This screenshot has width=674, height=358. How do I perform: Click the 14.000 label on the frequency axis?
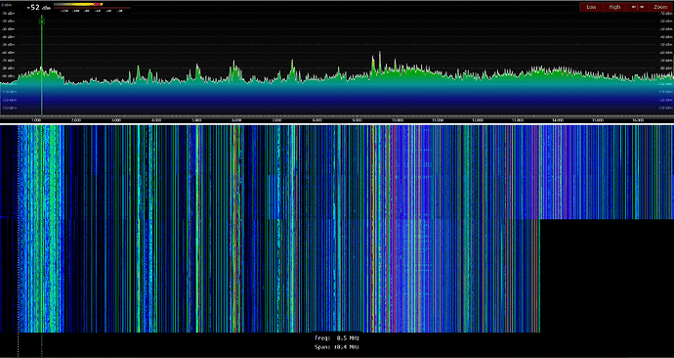558,120
